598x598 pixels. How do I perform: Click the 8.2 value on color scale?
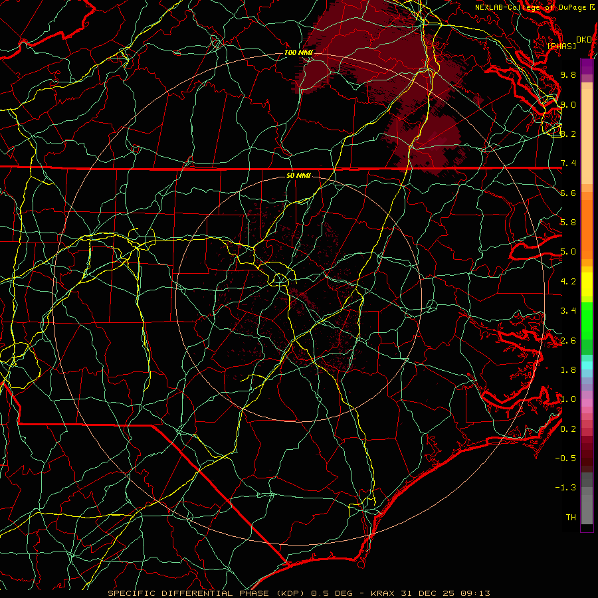tap(568, 134)
